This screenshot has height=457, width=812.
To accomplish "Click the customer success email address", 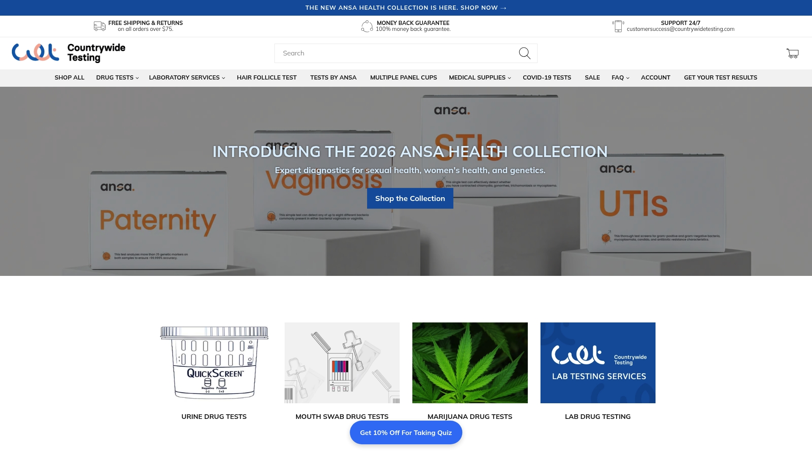I will (x=680, y=29).
